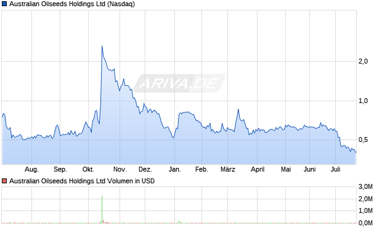Click the 'März' month label
This screenshot has width=382, height=229.
(x=228, y=169)
